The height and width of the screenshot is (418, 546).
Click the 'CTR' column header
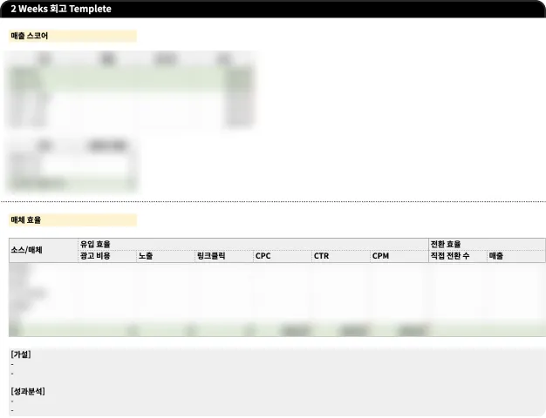(341, 256)
